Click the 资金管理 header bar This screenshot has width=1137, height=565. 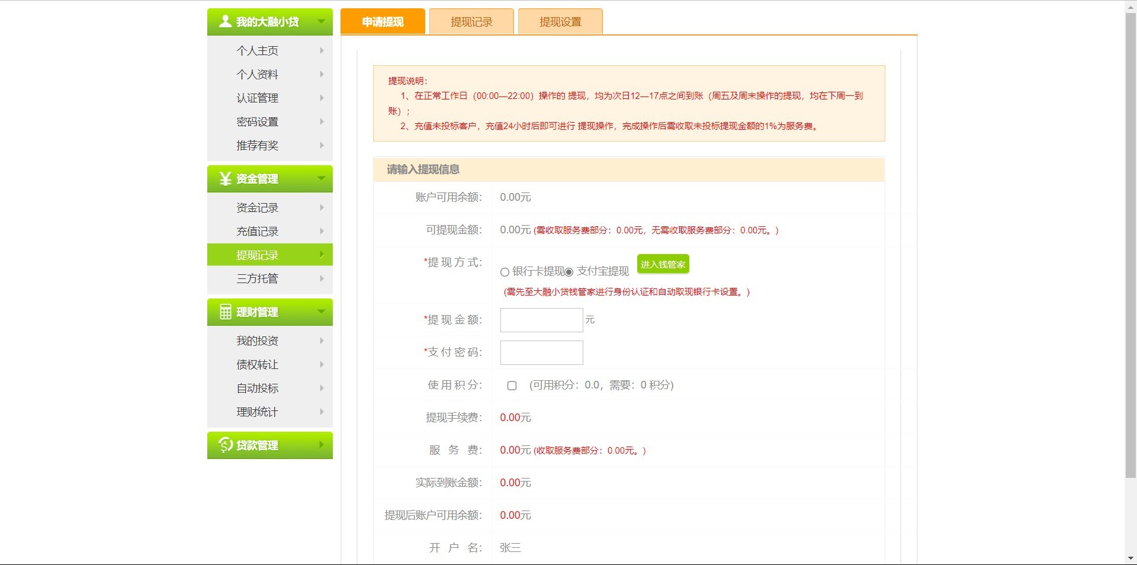coord(270,179)
